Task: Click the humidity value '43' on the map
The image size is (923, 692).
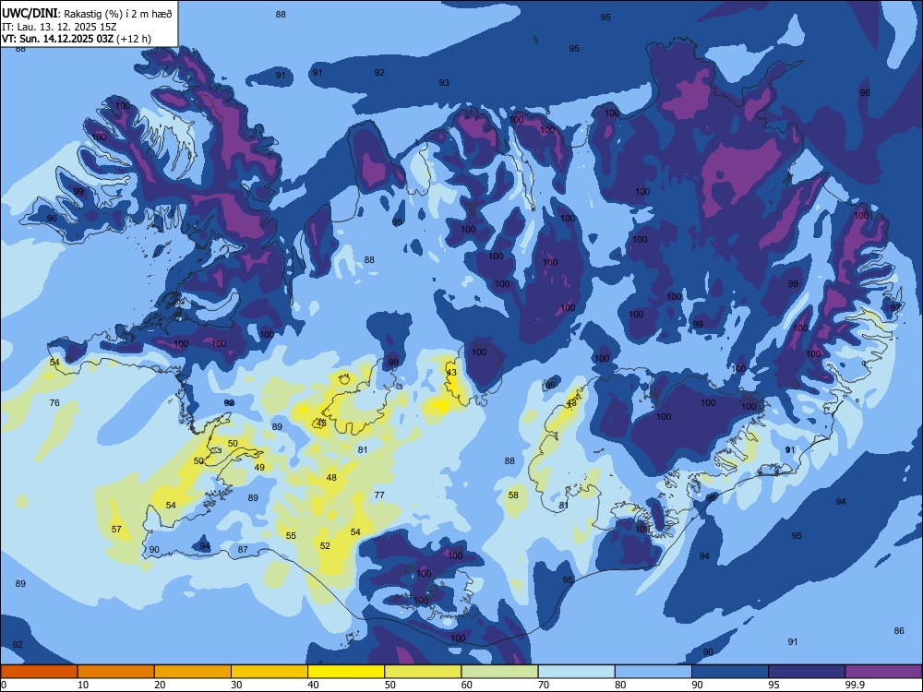Action: [451, 373]
